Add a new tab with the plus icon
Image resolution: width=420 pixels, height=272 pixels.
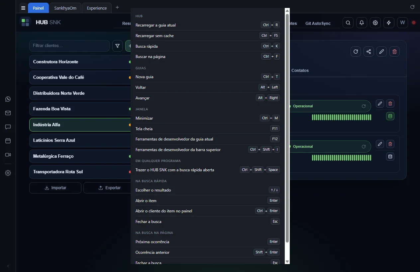(117, 8)
